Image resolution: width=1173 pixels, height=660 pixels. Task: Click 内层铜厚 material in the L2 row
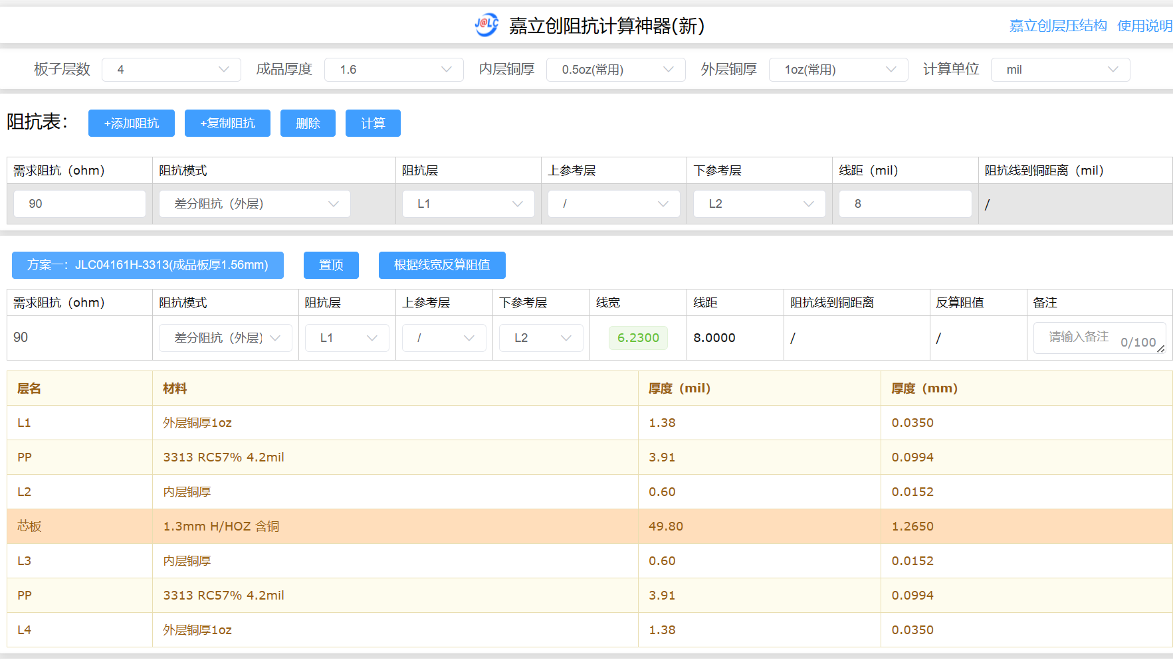tap(187, 492)
